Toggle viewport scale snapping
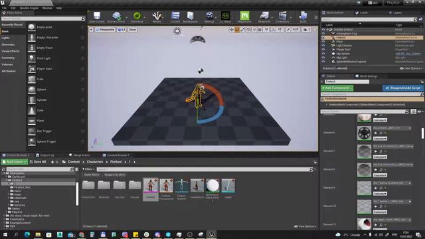The width and height of the screenshot is (425, 239). pyautogui.click(x=288, y=29)
